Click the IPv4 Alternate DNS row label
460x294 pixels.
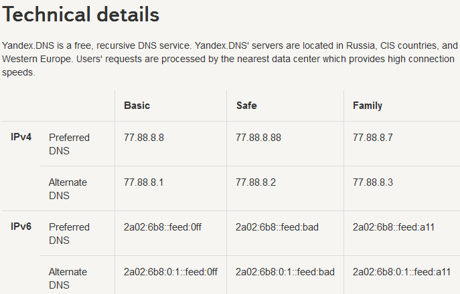pyautogui.click(x=68, y=189)
